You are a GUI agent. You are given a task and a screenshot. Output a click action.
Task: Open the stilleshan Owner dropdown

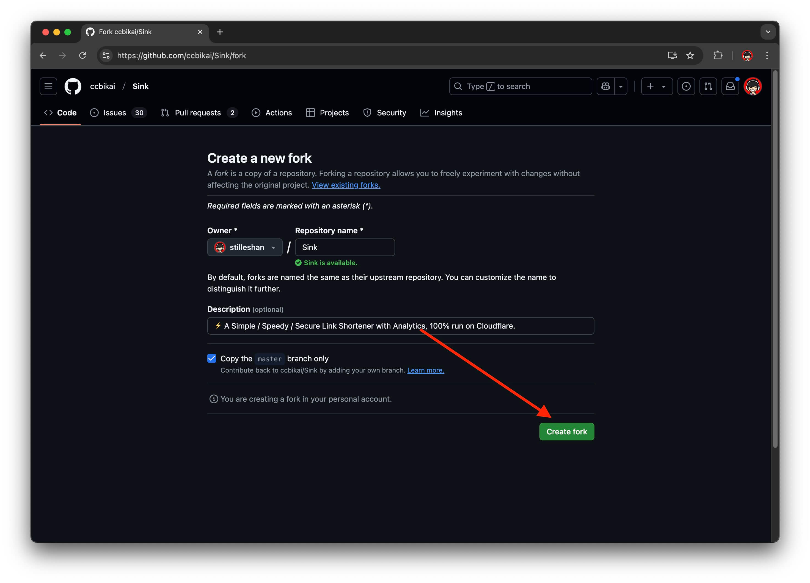tap(245, 247)
